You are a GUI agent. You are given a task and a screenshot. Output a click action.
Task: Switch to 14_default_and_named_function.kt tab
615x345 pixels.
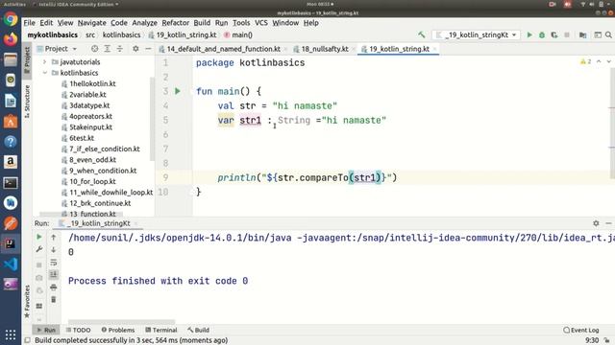point(224,49)
